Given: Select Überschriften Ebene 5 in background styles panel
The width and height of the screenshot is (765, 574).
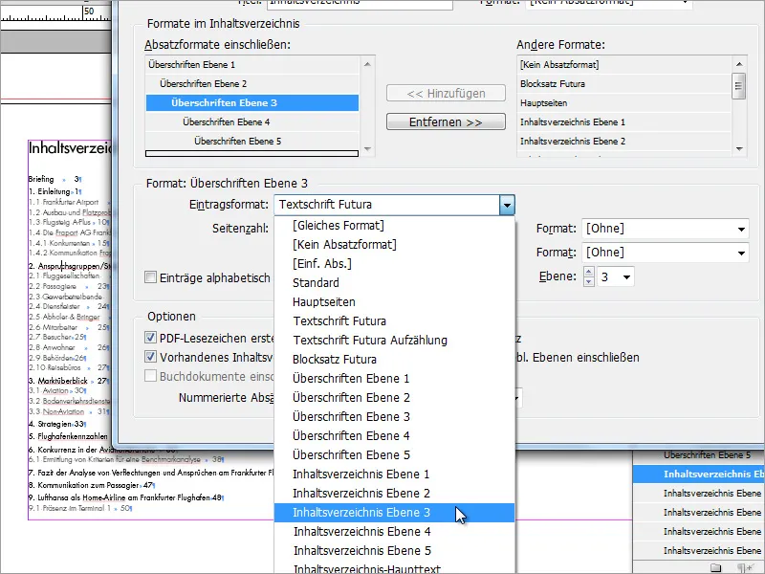Looking at the screenshot, I should coord(699,455).
